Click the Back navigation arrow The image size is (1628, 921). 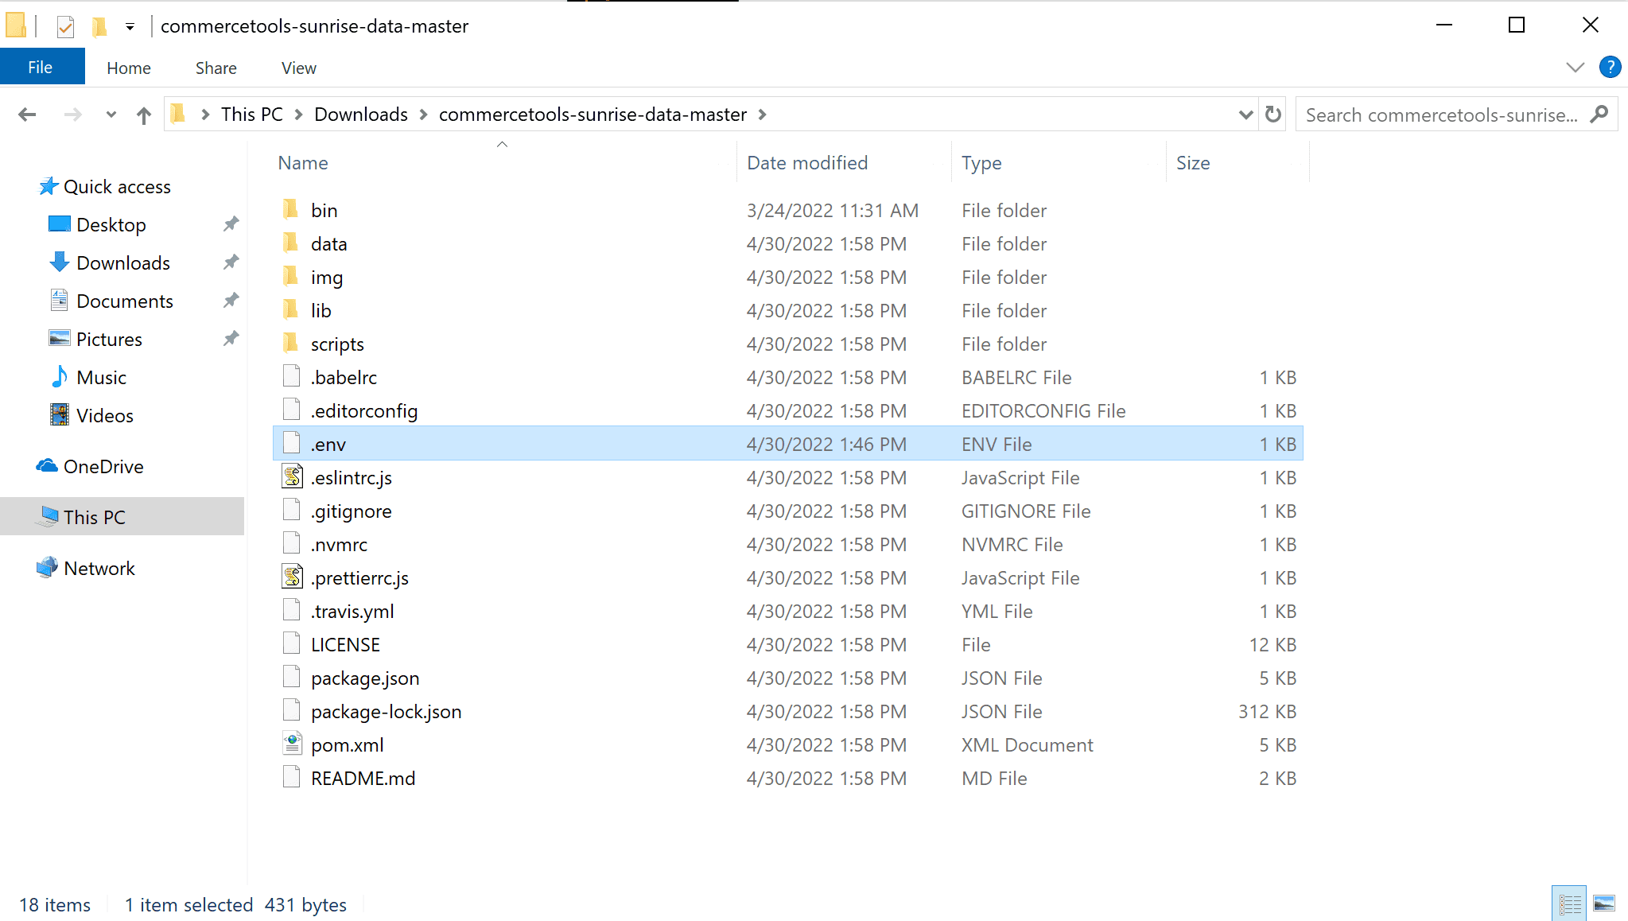point(27,115)
